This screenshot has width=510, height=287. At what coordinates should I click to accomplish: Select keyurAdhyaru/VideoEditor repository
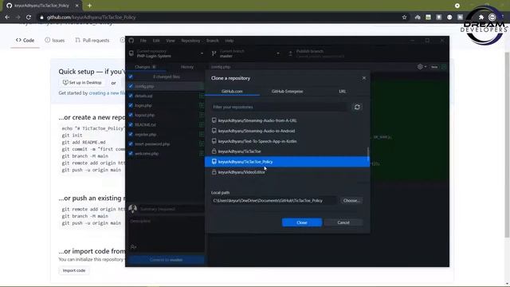pos(287,172)
